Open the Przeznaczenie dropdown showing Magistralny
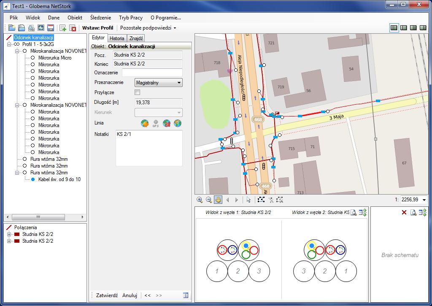432x306 pixels. click(x=159, y=83)
